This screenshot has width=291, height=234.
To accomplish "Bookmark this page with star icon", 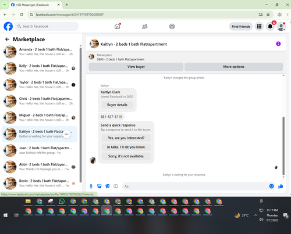I will [268, 15].
